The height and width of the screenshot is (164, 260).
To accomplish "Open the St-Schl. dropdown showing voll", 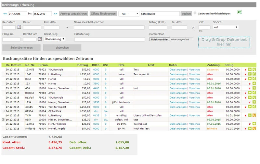I will point(226,27).
